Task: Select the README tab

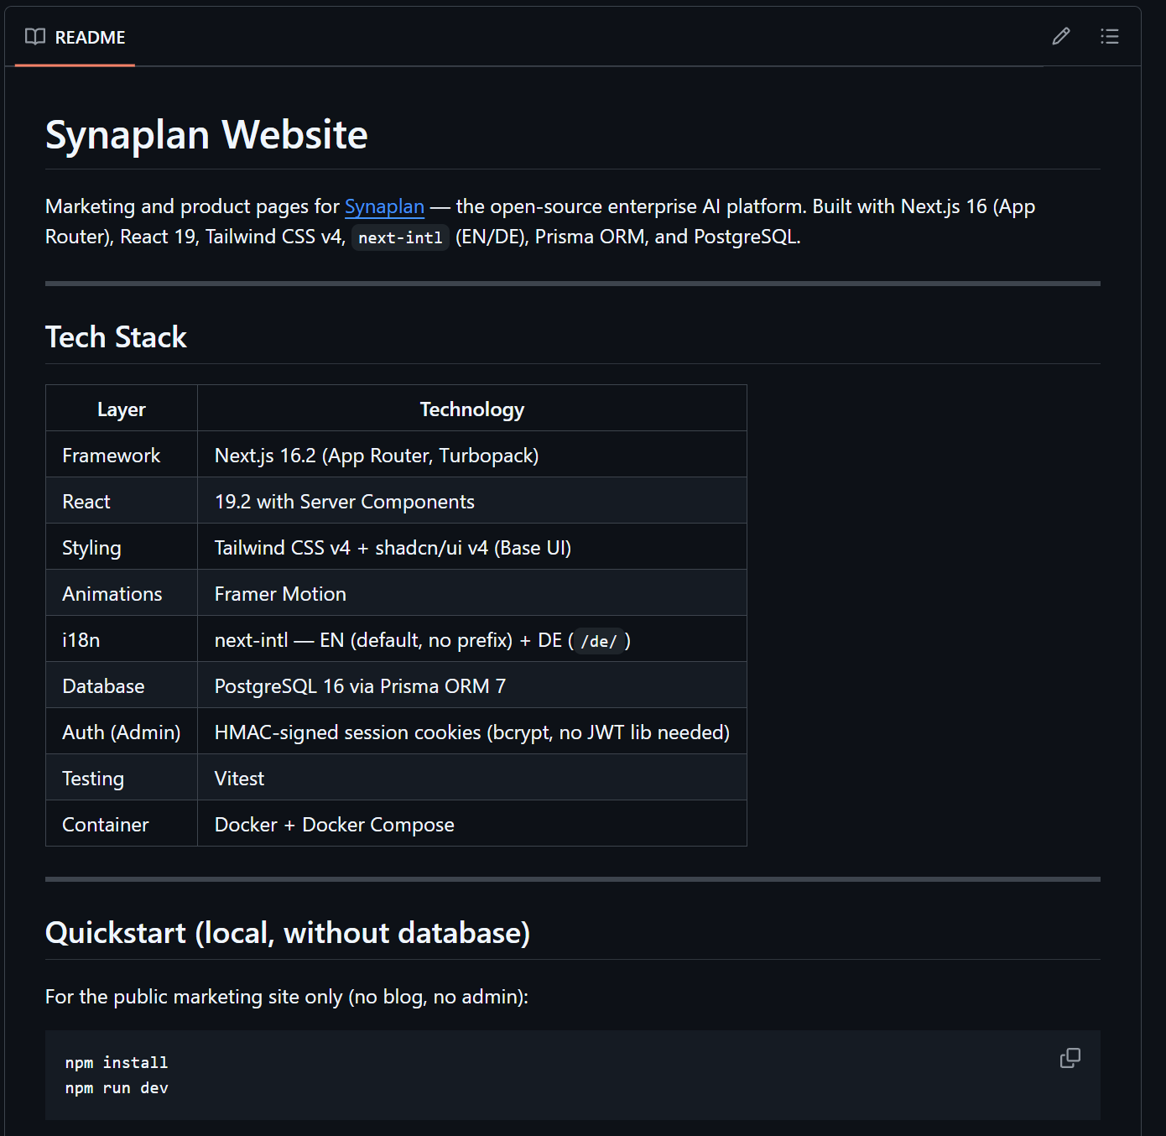Action: tap(75, 37)
